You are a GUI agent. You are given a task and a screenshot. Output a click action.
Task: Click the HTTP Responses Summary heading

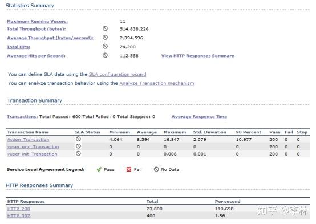(39, 185)
